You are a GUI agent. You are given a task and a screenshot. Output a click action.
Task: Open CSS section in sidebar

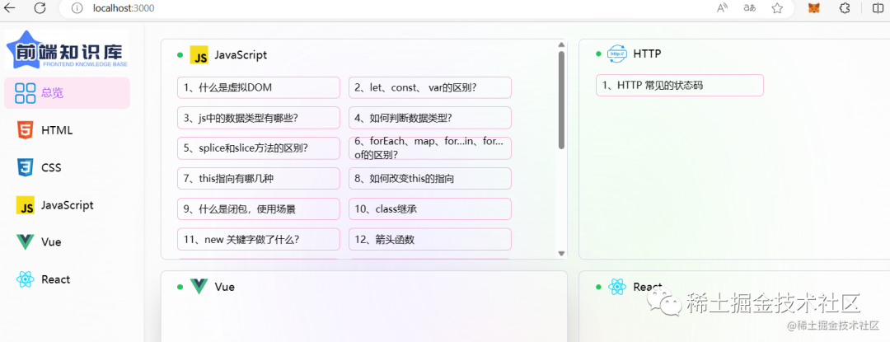point(67,168)
